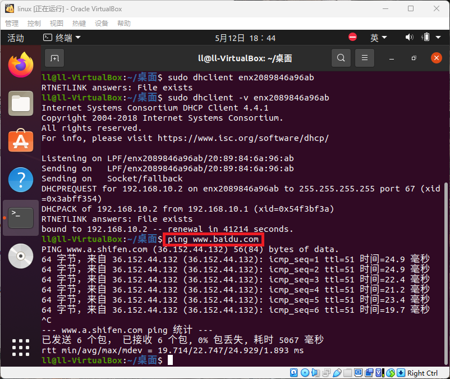Image resolution: width=450 pixels, height=379 pixels.
Task: Click the terminal title ll@ll-VirtualBox
Action: [245, 58]
